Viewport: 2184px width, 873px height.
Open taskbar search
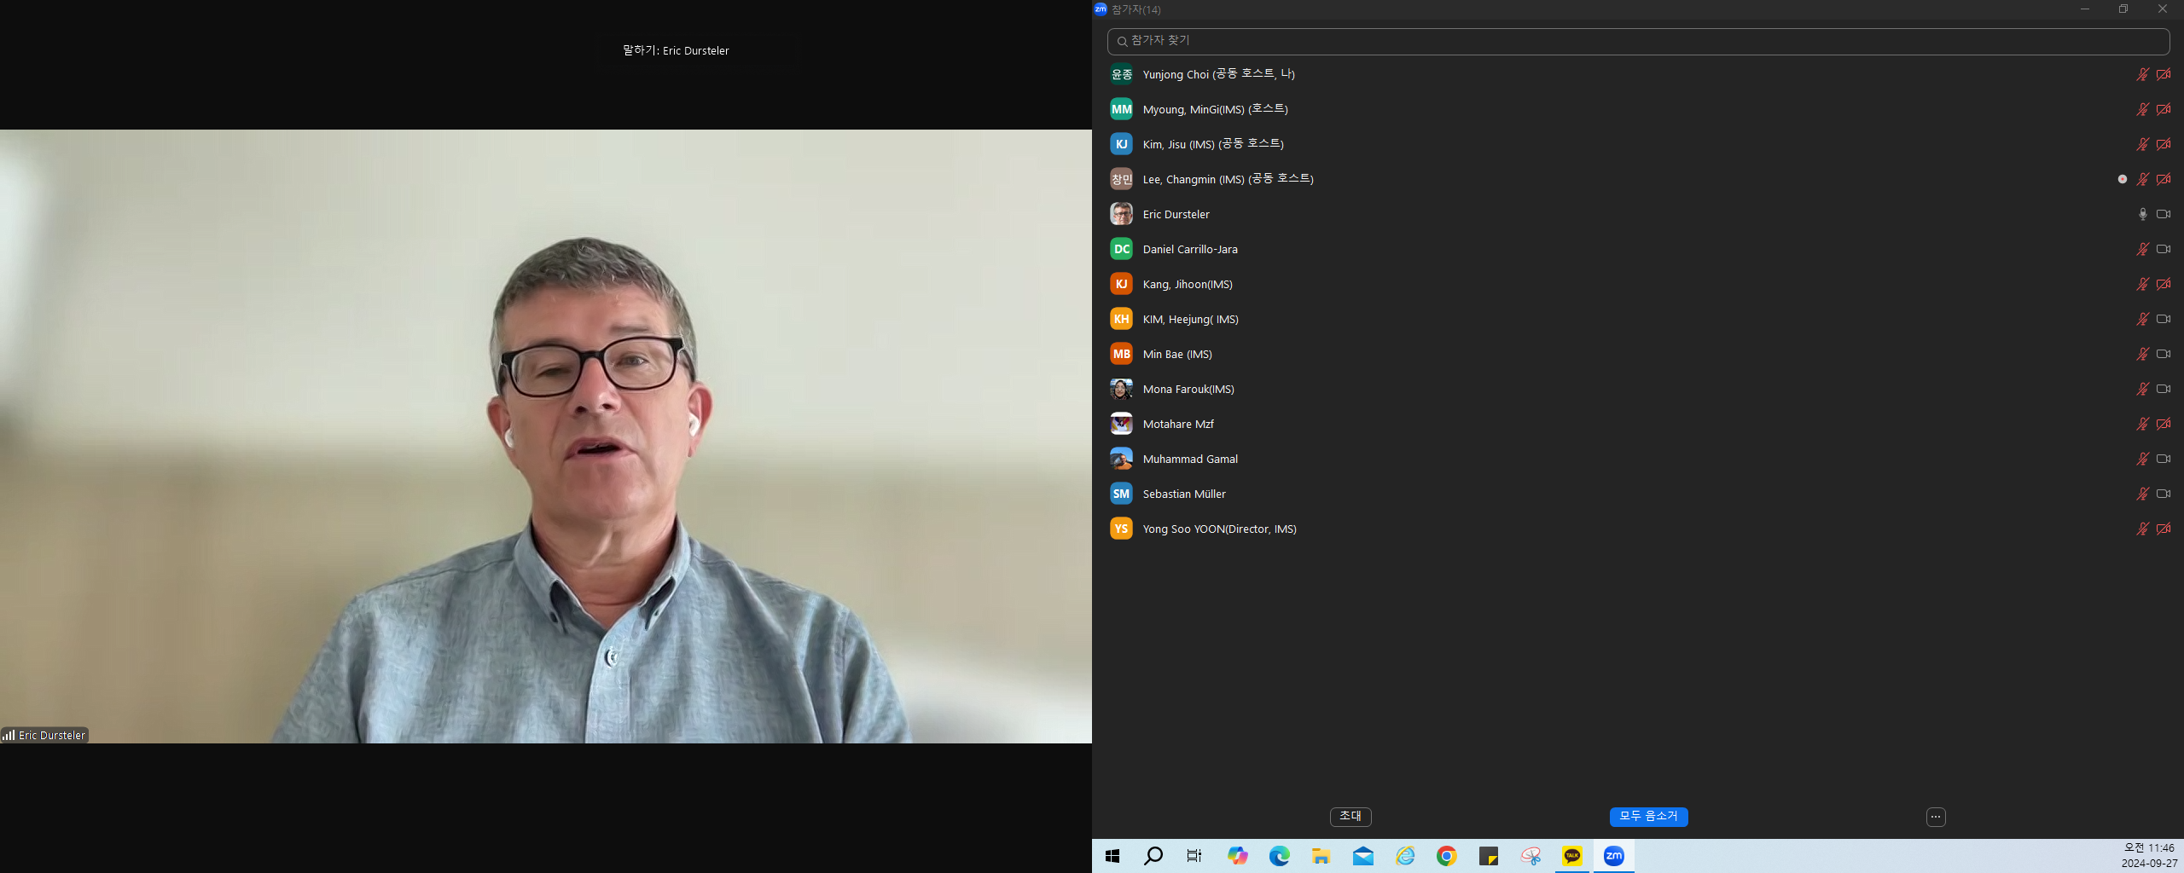[x=1153, y=856]
